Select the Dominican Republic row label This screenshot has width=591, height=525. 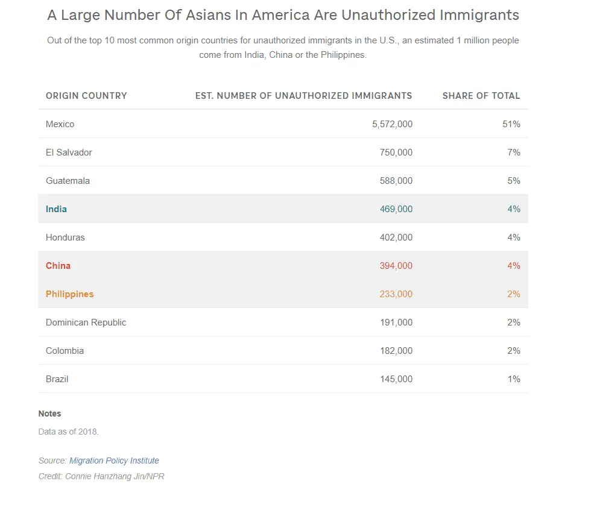click(86, 322)
